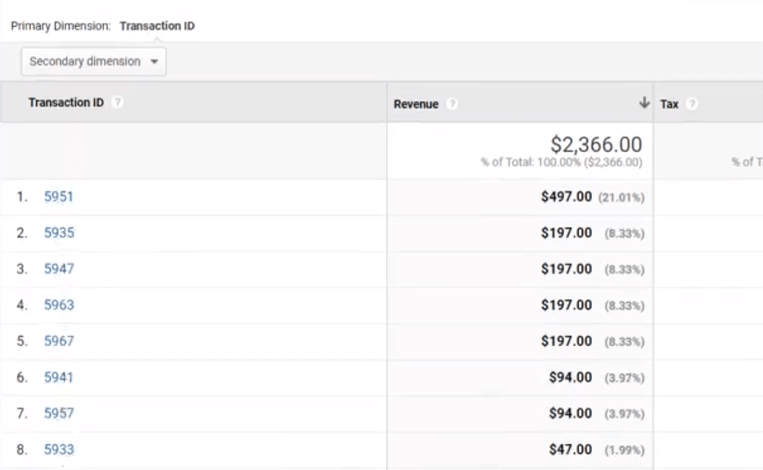Image resolution: width=763 pixels, height=470 pixels.
Task: View transaction 5957 details
Action: tap(58, 413)
